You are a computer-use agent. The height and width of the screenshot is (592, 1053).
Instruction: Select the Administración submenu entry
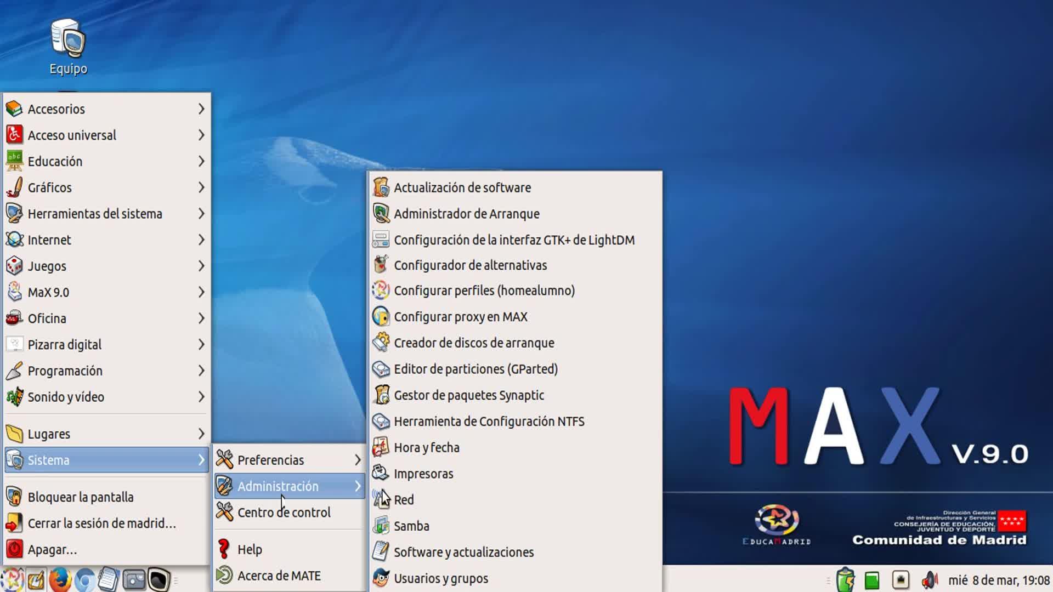click(x=290, y=486)
